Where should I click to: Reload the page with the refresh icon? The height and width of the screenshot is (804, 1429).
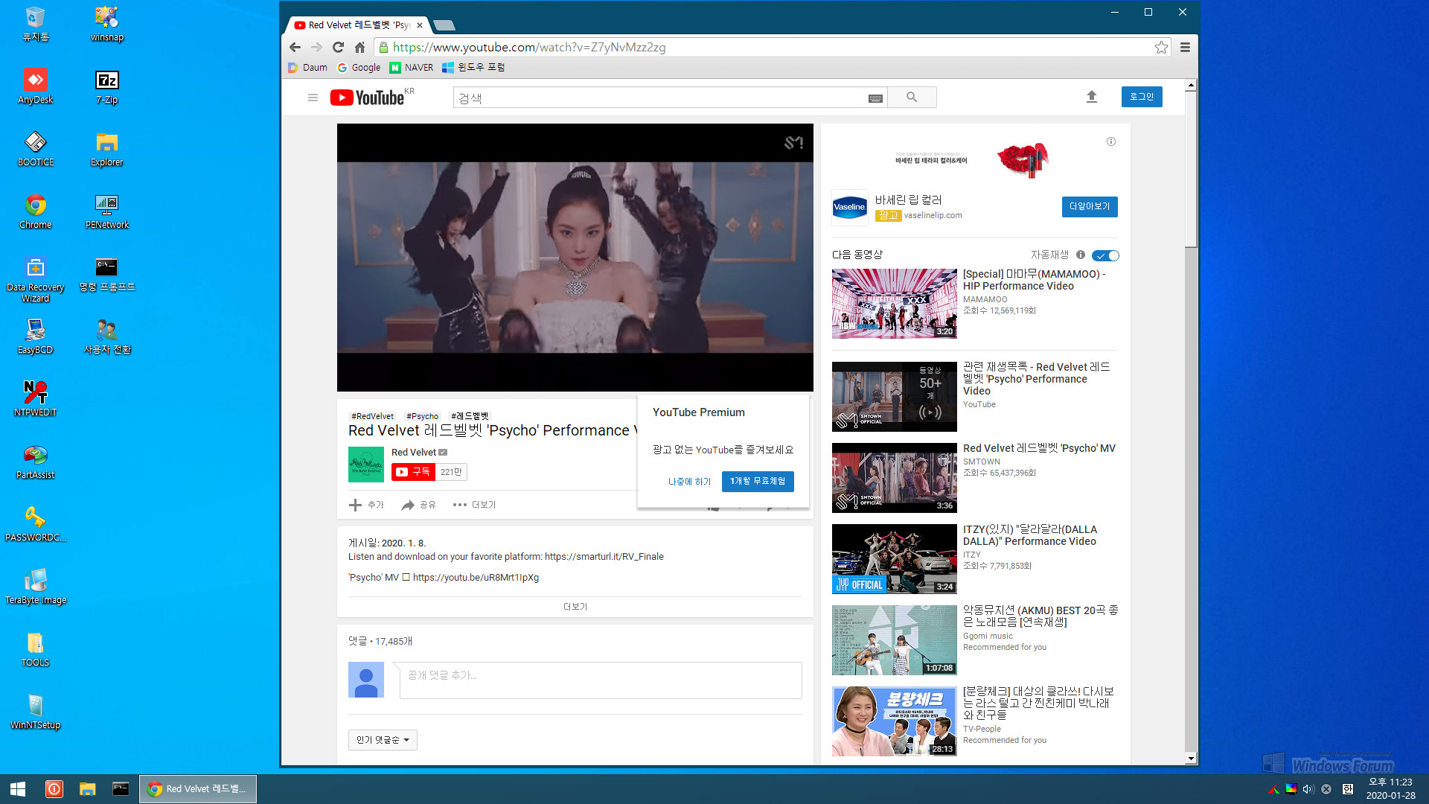click(338, 47)
